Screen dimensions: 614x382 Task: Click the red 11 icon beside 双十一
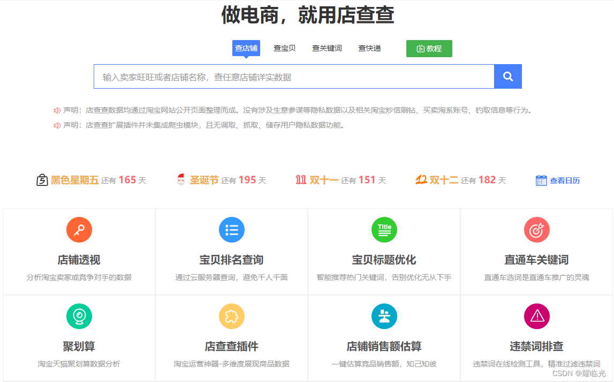[301, 180]
